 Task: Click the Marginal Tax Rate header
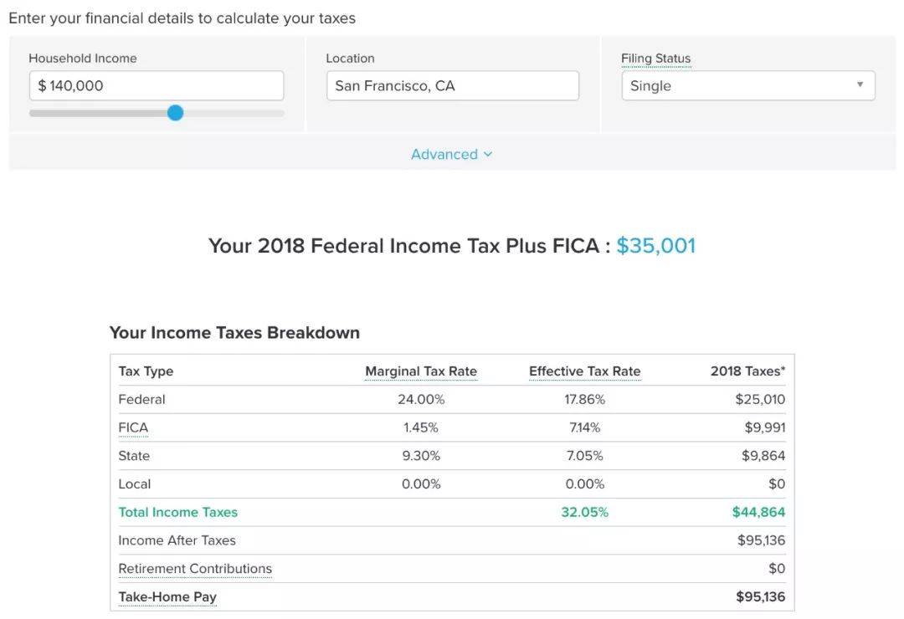[421, 371]
